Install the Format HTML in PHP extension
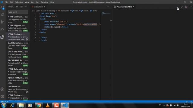This screenshot has height=108, width=193. click(x=25, y=83)
